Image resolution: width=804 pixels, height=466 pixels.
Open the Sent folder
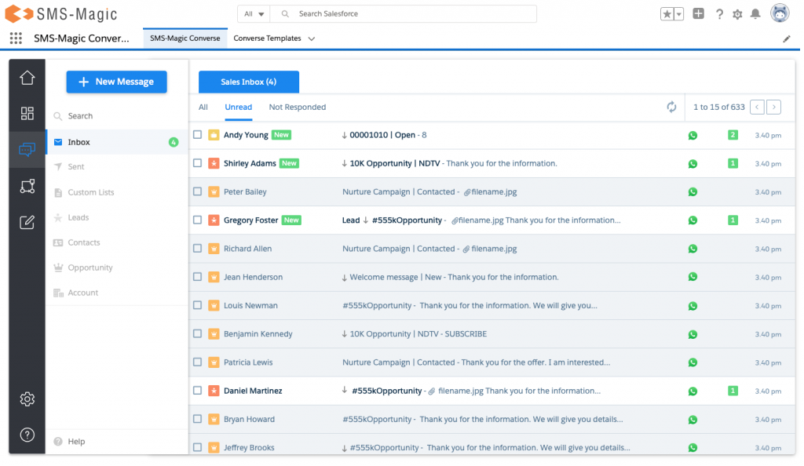coord(76,166)
